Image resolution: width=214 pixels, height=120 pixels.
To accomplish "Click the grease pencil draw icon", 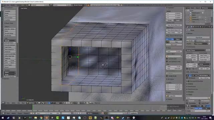I will point(167,42).
